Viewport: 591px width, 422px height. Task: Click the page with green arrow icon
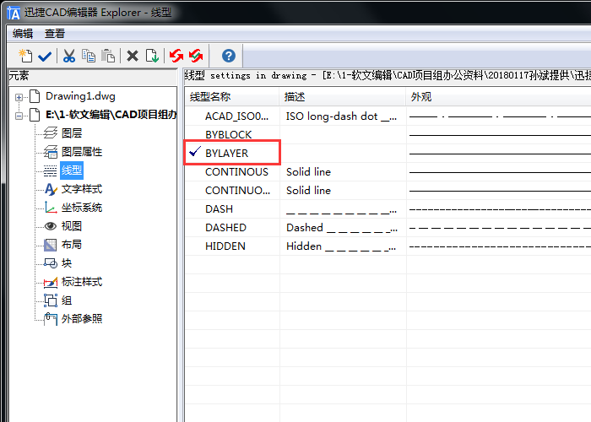pos(152,56)
